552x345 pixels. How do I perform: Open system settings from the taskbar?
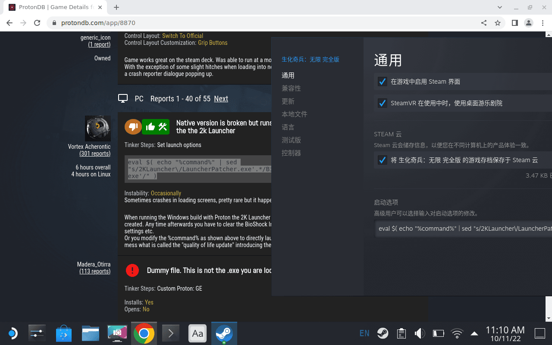(37, 333)
